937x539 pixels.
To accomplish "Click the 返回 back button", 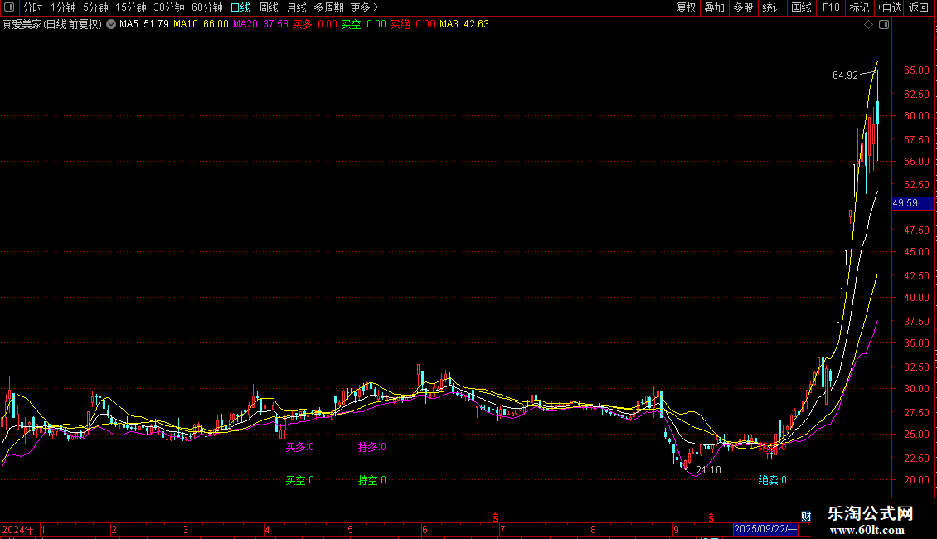I will point(919,7).
